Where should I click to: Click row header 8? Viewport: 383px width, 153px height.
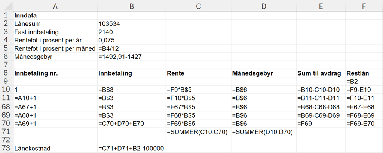6,73
